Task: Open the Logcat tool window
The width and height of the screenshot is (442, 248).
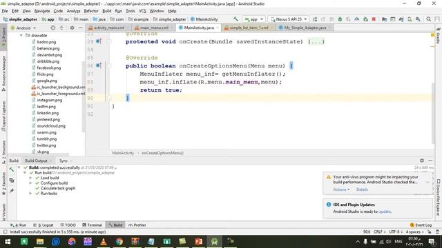Action: (x=44, y=225)
